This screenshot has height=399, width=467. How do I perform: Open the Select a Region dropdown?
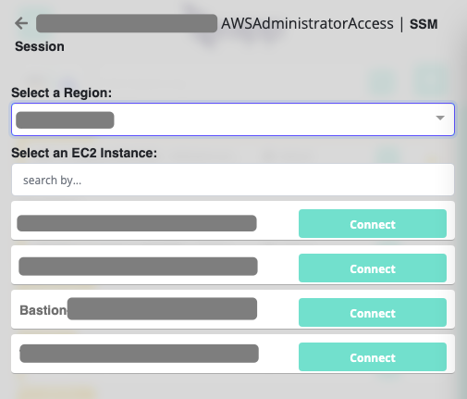[x=233, y=119]
